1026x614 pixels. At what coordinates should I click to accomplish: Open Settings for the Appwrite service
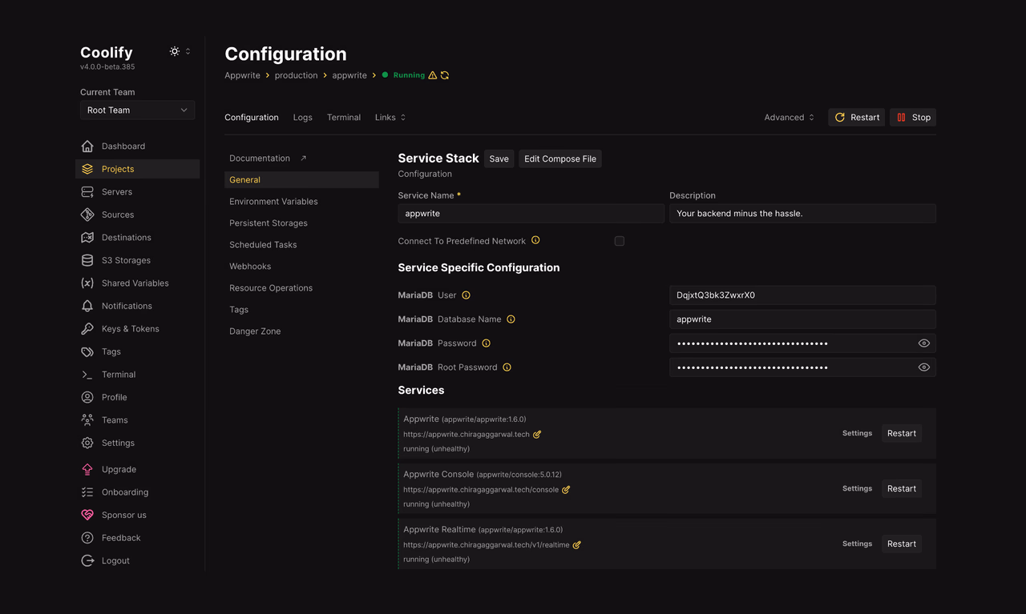pyautogui.click(x=857, y=433)
